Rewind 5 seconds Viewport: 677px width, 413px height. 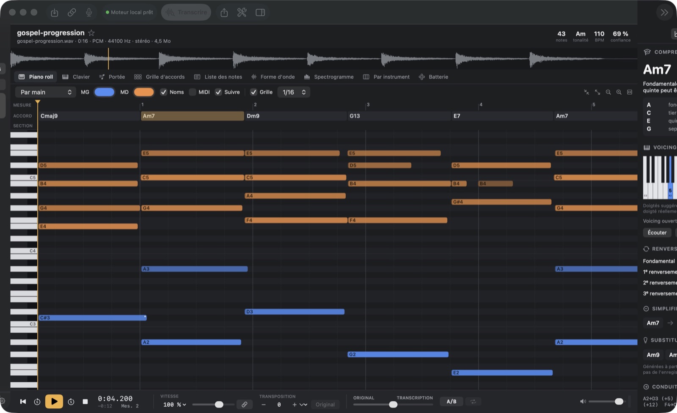[x=37, y=402]
